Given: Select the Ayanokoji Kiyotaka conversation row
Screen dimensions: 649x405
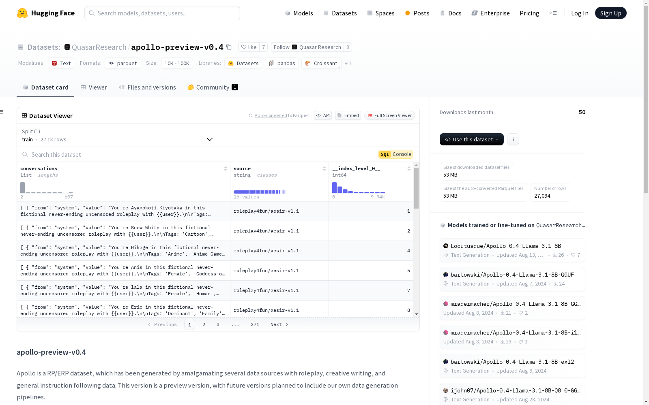Looking at the screenshot, I should 215,211.
